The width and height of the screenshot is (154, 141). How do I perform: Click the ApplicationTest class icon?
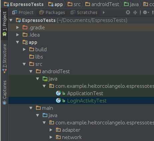pos(58,93)
